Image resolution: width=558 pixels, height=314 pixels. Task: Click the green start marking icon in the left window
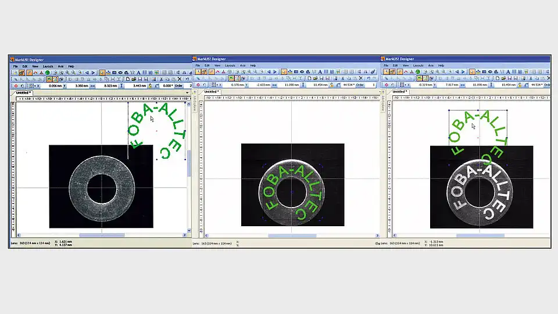[x=48, y=73]
